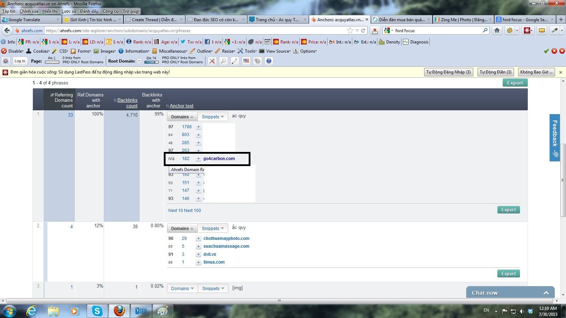Open the Cookies web developer menu
The width and height of the screenshot is (566, 318).
click(39, 51)
